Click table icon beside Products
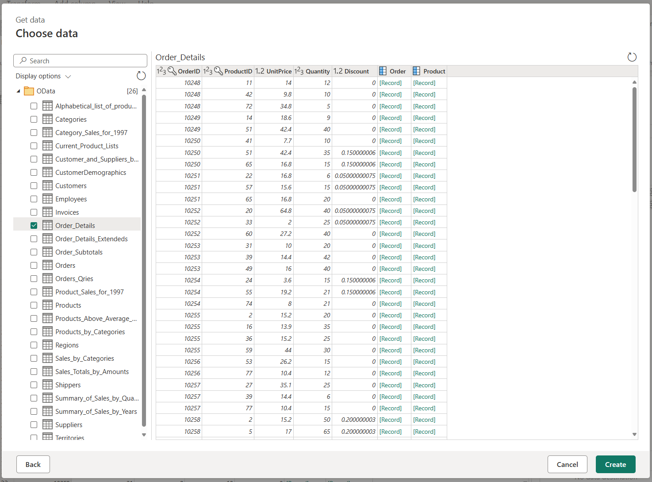Image resolution: width=652 pixels, height=482 pixels. coord(47,305)
